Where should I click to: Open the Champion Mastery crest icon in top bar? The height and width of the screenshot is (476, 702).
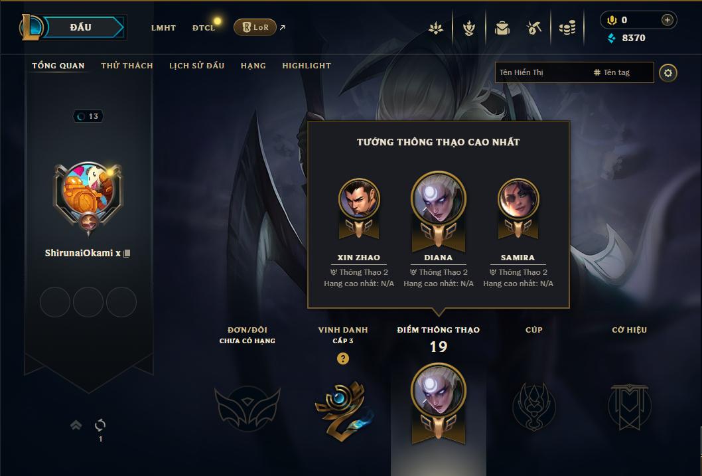[x=468, y=28]
